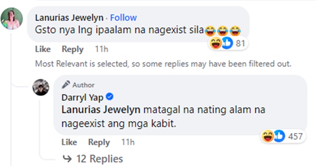Open Darryl Yap's profile avatar
Image resolution: width=320 pixels, height=166 pixels.
pyautogui.click(x=41, y=87)
